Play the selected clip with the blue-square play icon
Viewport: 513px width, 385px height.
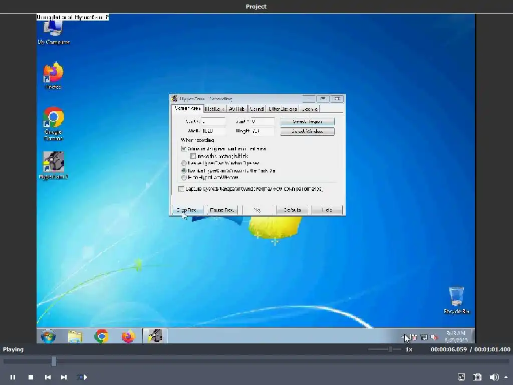(82, 377)
